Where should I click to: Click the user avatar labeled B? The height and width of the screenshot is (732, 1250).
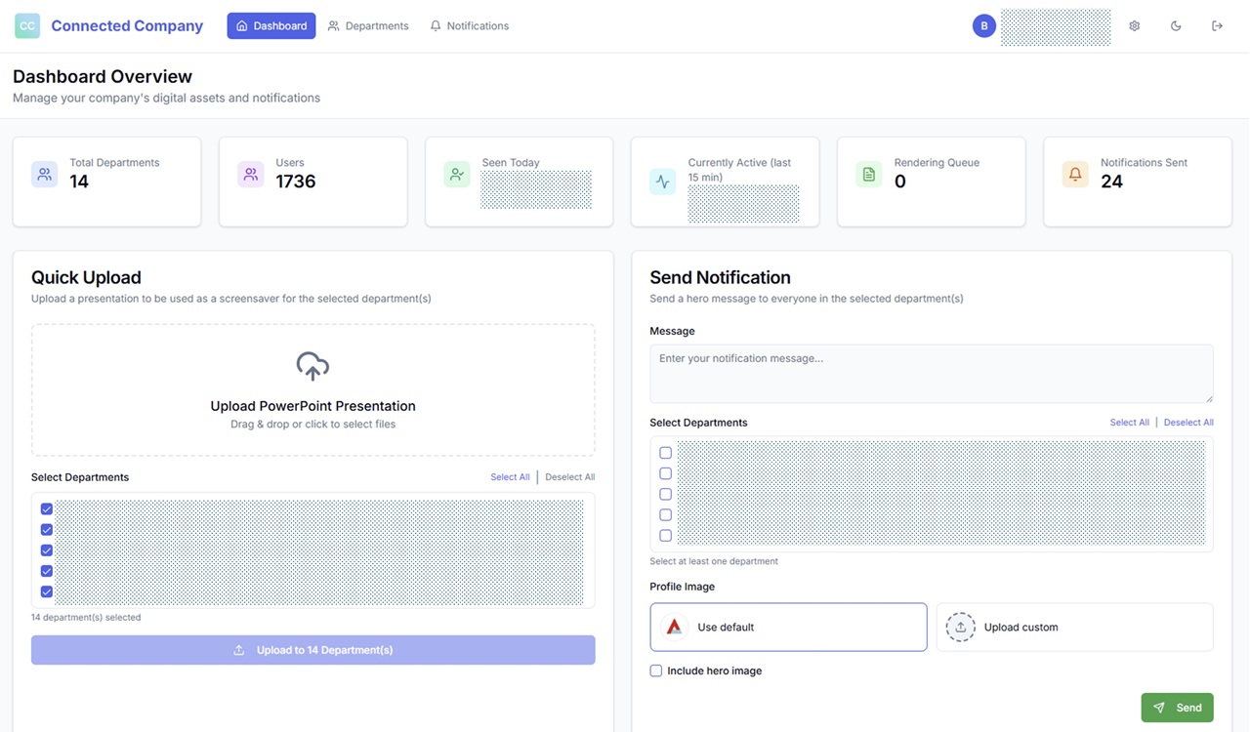[x=983, y=26]
